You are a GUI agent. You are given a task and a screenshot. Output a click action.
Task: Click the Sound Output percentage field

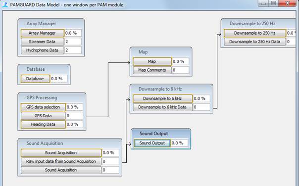[x=179, y=143]
